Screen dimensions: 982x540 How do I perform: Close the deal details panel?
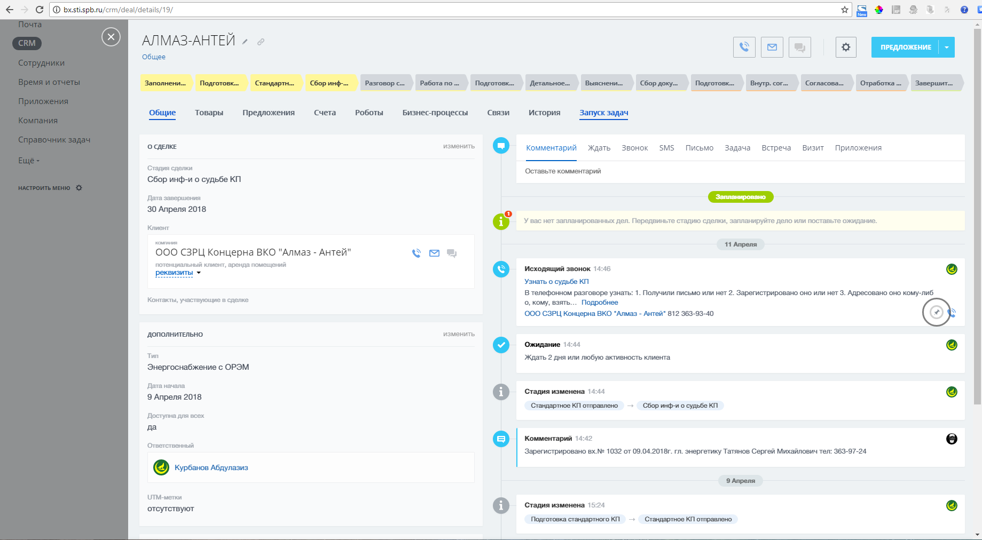click(x=111, y=37)
